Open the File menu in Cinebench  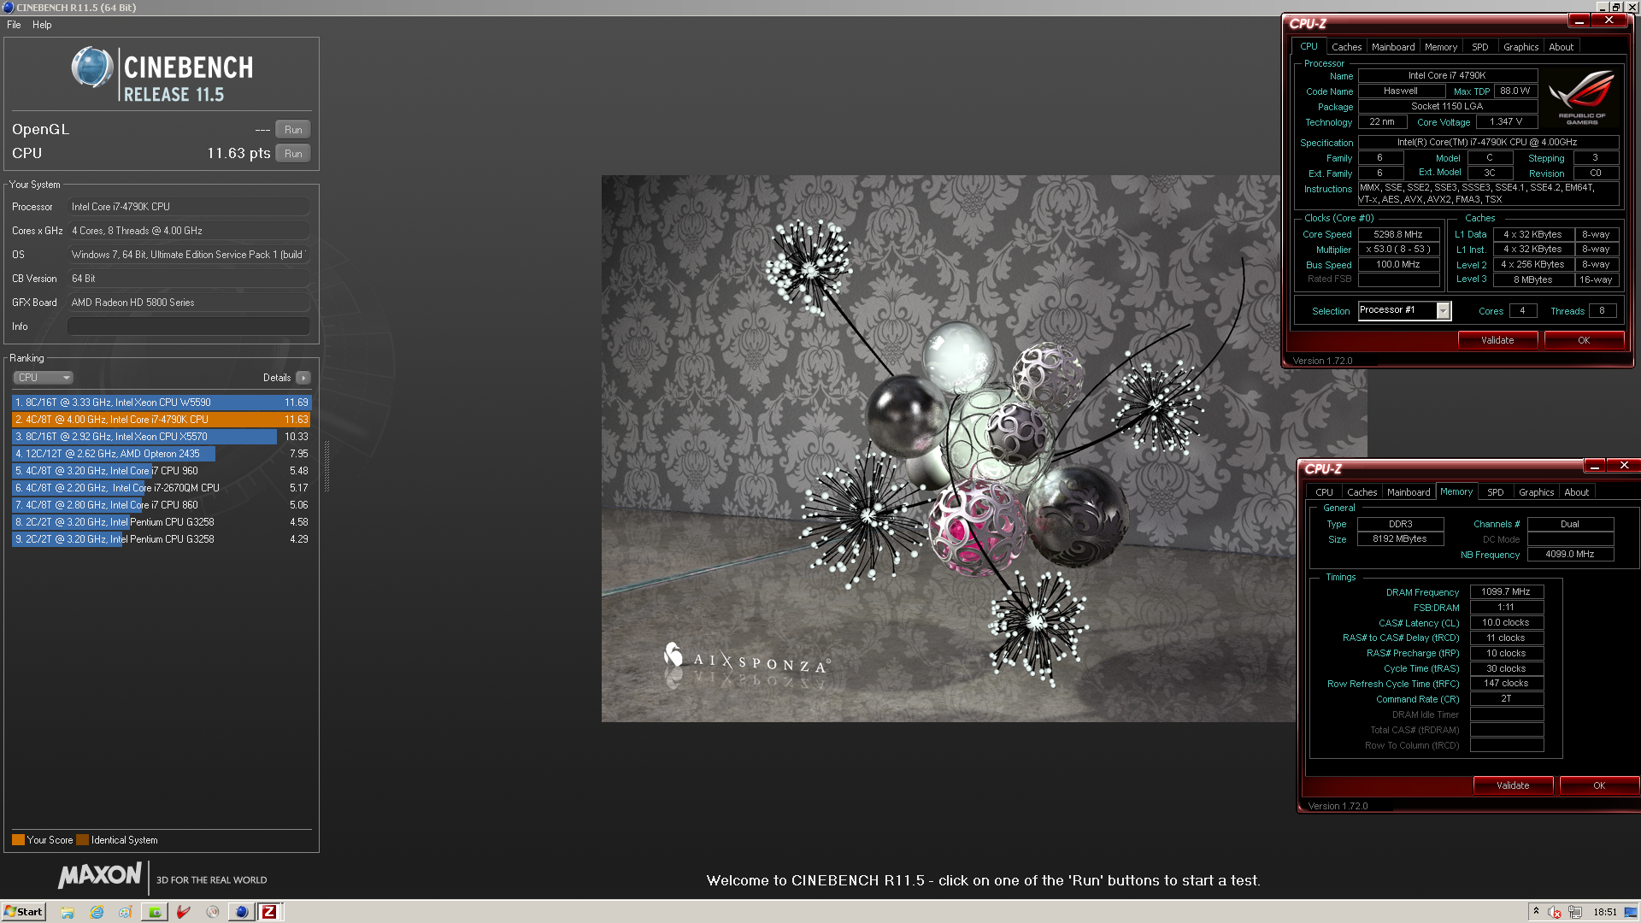tap(14, 25)
